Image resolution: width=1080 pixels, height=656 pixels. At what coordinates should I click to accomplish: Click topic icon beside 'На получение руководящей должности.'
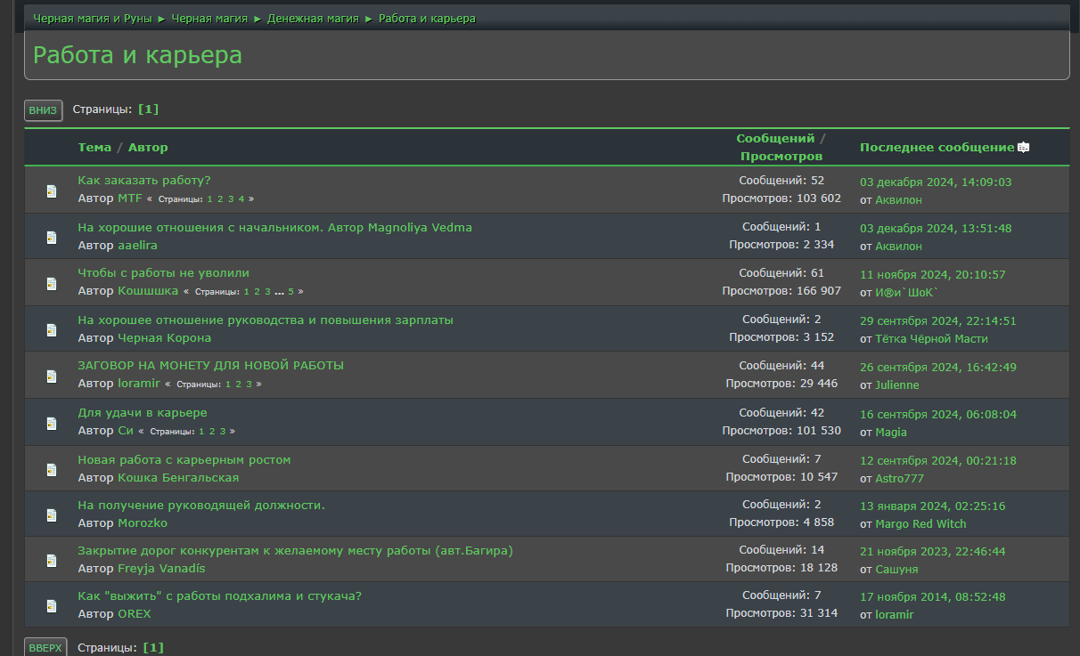point(52,514)
